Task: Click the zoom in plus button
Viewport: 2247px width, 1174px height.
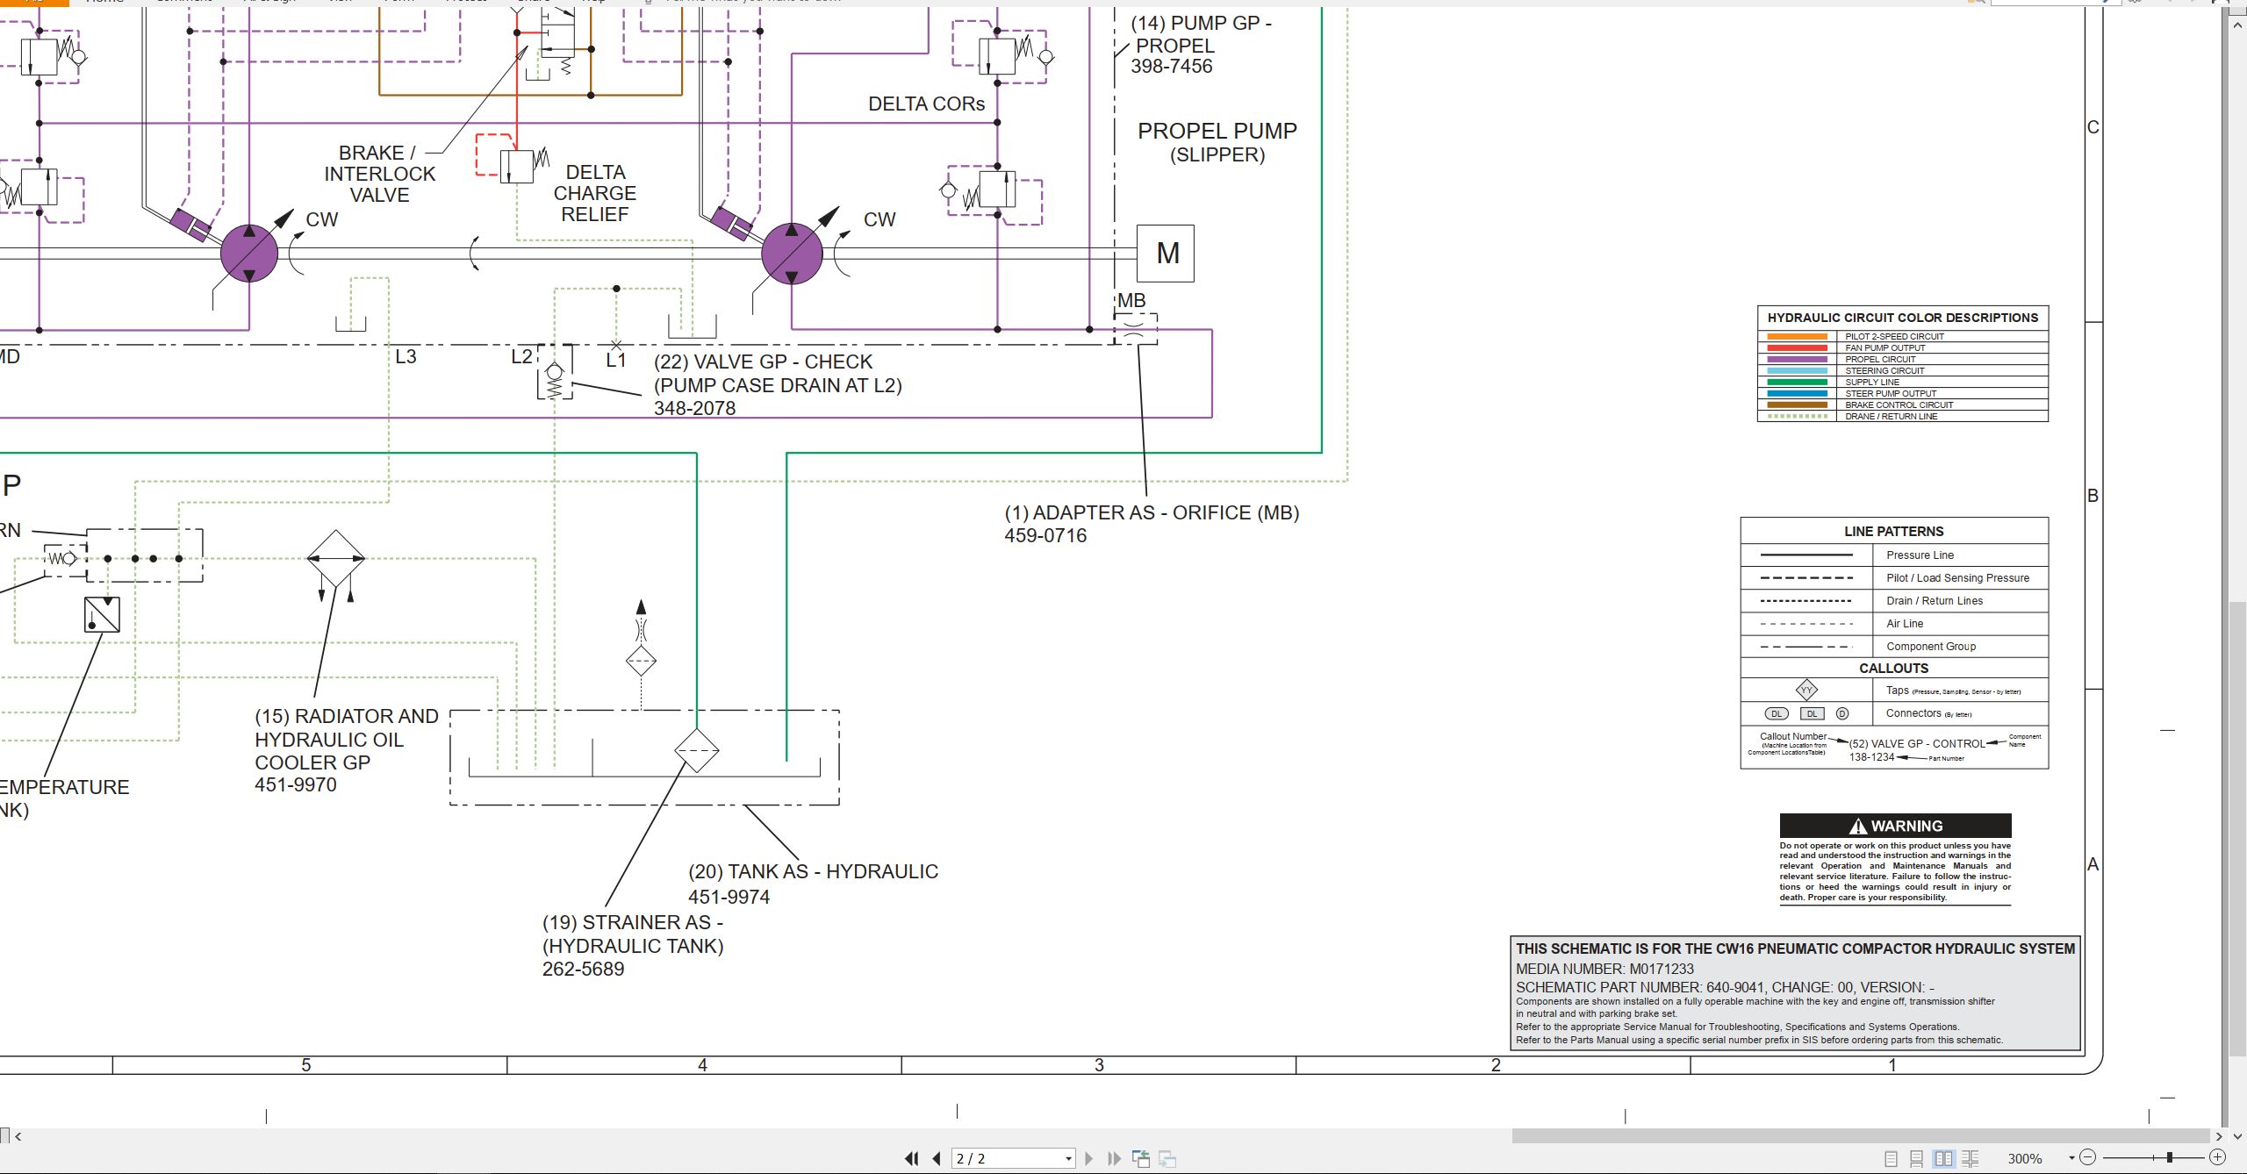Action: (2217, 1157)
